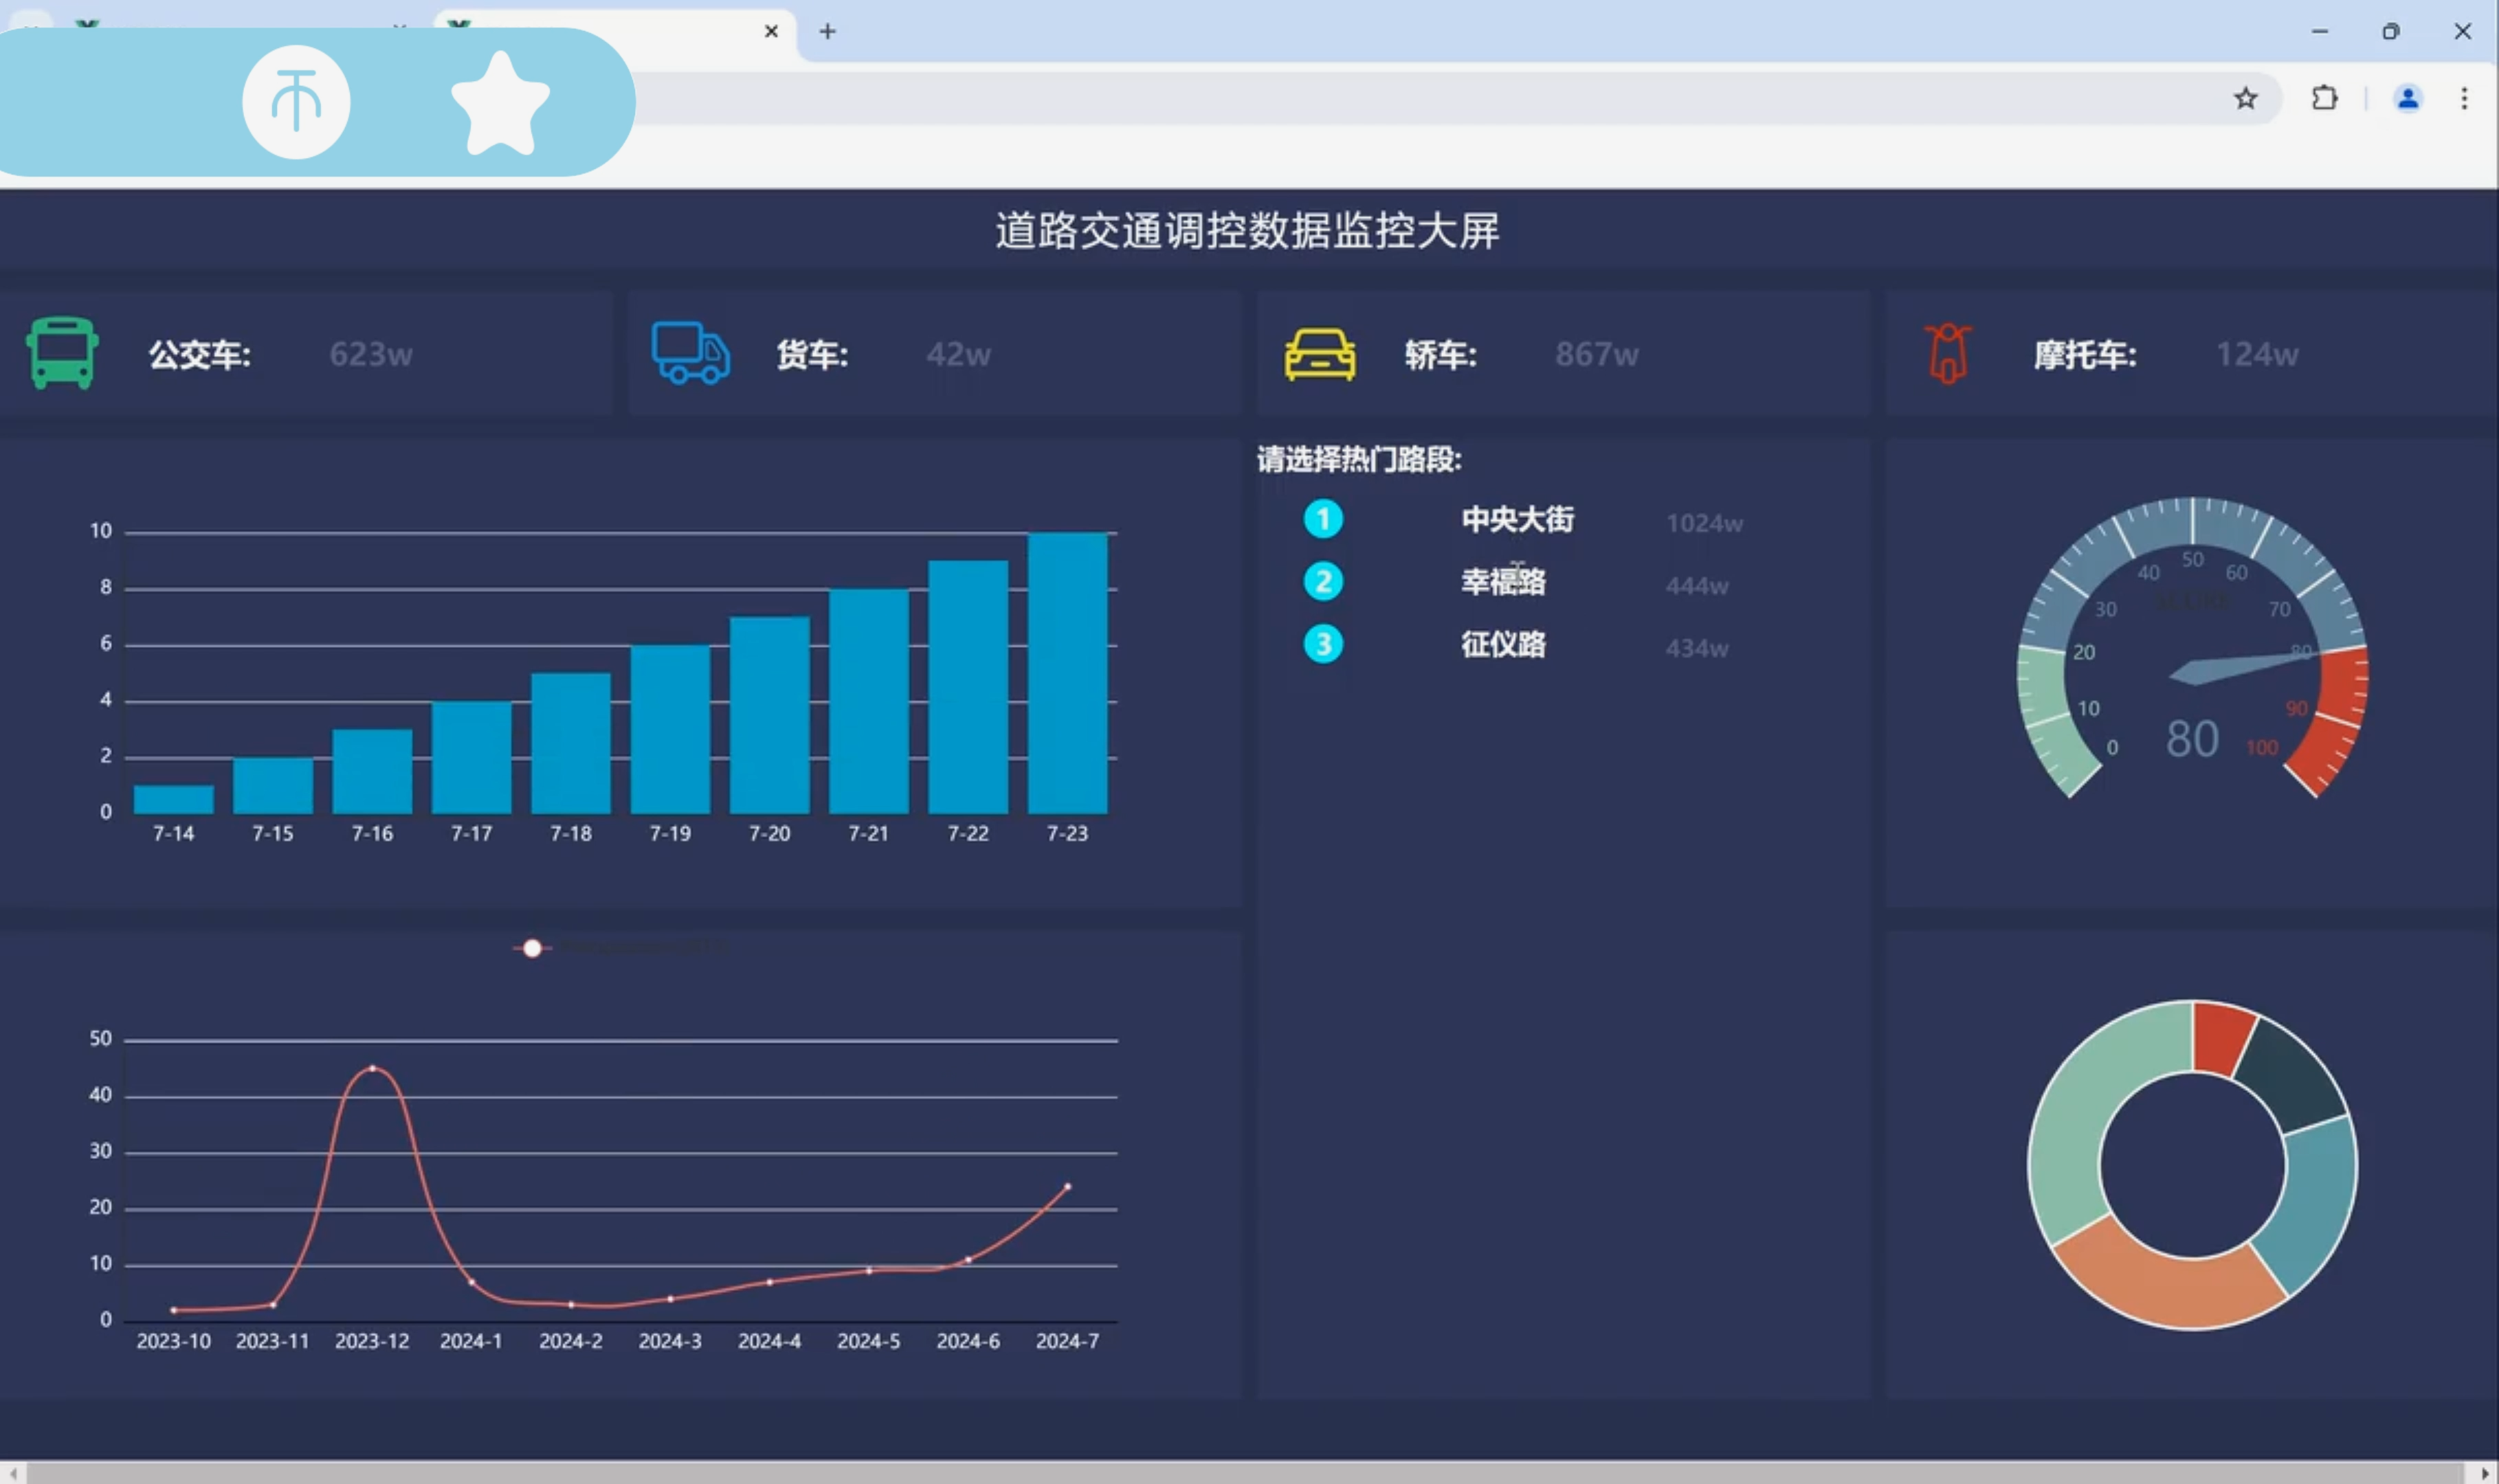Click the 幸福路 road name
This screenshot has height=1484, width=2499.
pyautogui.click(x=1502, y=582)
